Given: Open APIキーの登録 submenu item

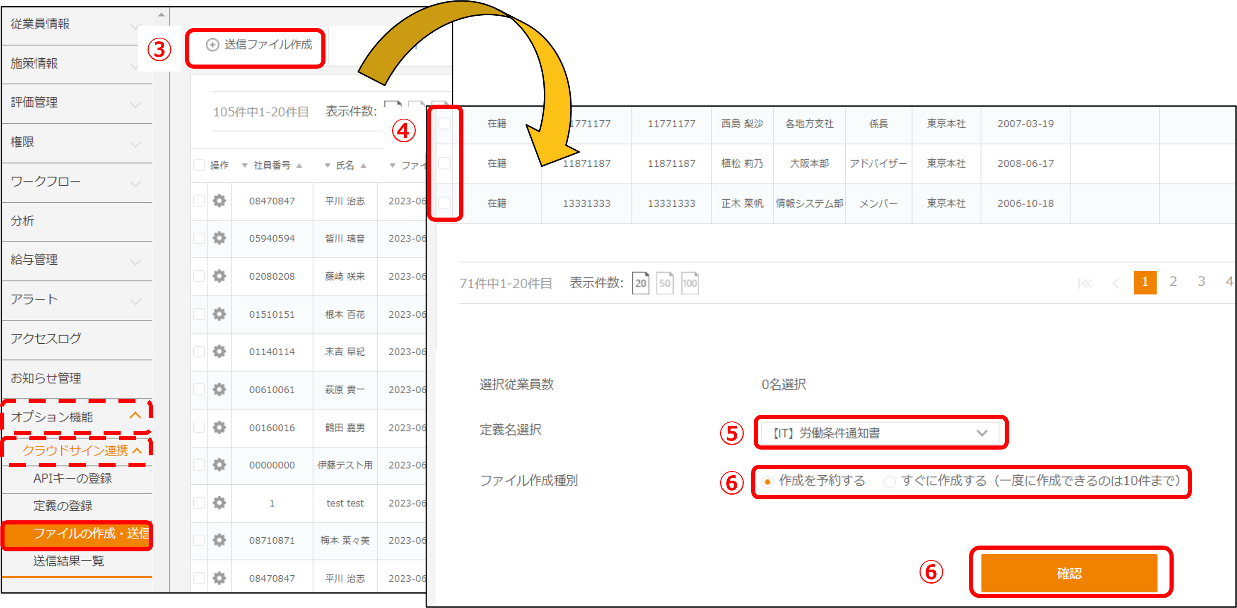Looking at the screenshot, I should point(73,479).
